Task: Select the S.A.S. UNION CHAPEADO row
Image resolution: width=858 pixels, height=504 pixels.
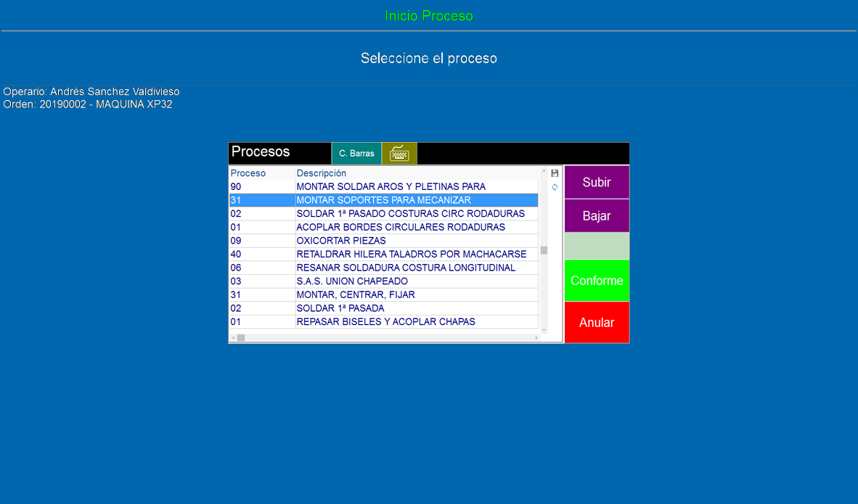Action: 352,281
